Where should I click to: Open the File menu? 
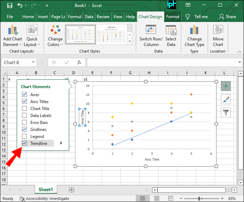pyautogui.click(x=10, y=16)
